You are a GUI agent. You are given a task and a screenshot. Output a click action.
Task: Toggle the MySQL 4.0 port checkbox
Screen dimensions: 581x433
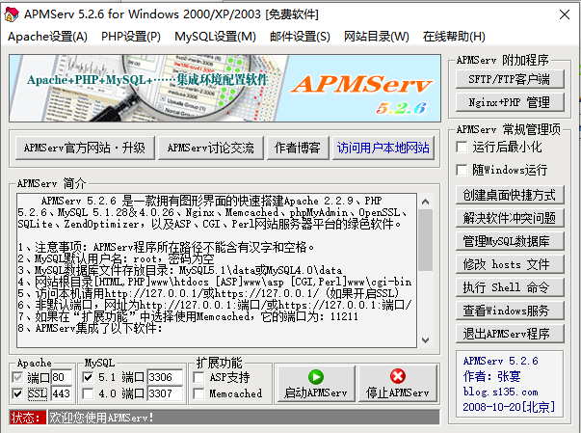tap(90, 393)
